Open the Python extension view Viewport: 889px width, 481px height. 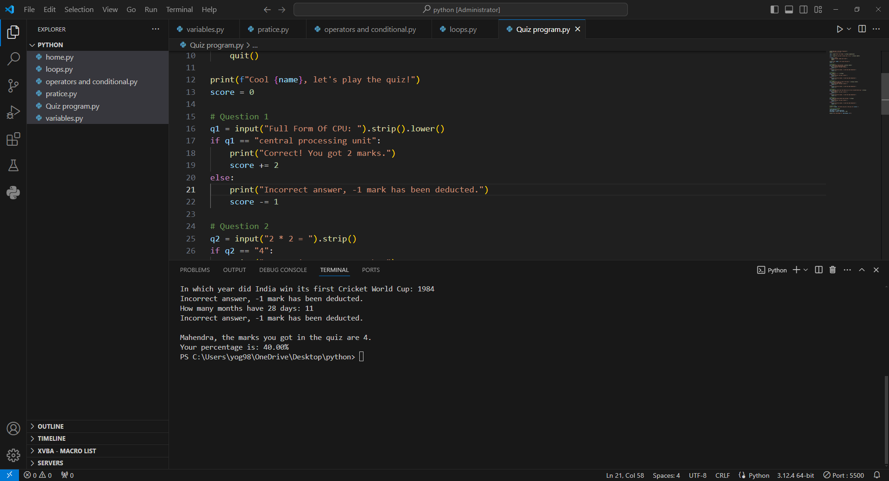point(13,192)
